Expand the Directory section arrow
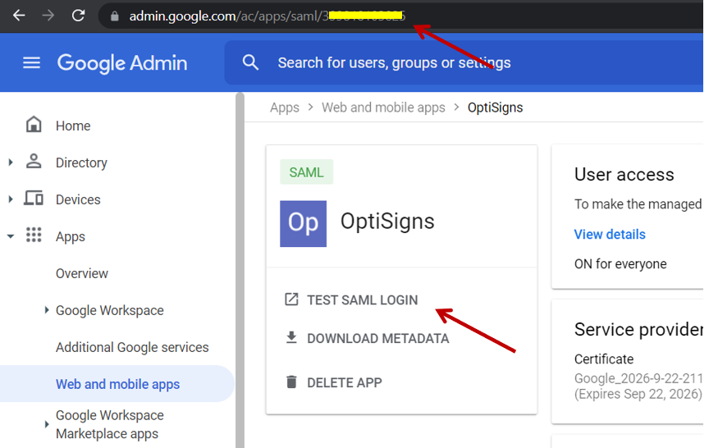Image resolution: width=709 pixels, height=448 pixels. (x=11, y=162)
